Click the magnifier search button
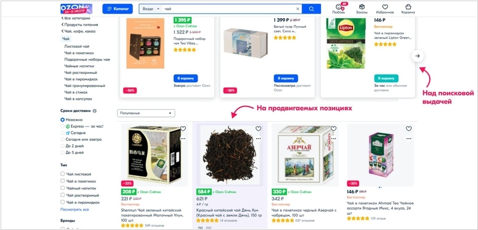 tap(311, 9)
